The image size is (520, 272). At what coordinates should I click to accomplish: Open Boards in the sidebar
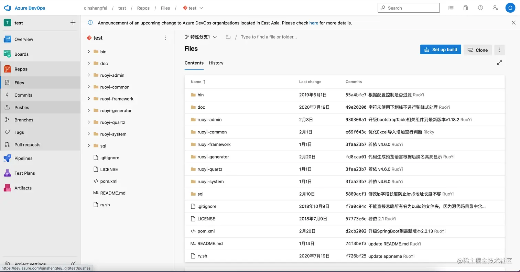(40, 54)
